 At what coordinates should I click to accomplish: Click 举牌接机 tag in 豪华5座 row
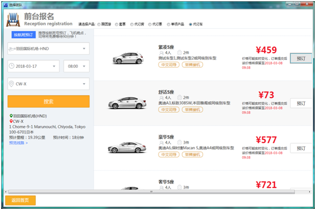193,155
